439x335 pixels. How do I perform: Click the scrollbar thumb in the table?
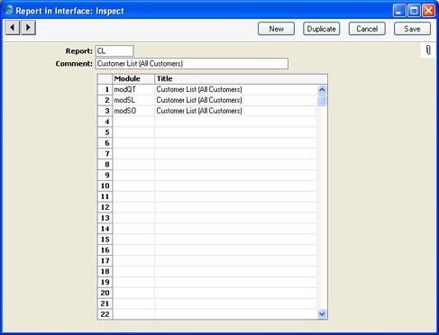click(322, 100)
